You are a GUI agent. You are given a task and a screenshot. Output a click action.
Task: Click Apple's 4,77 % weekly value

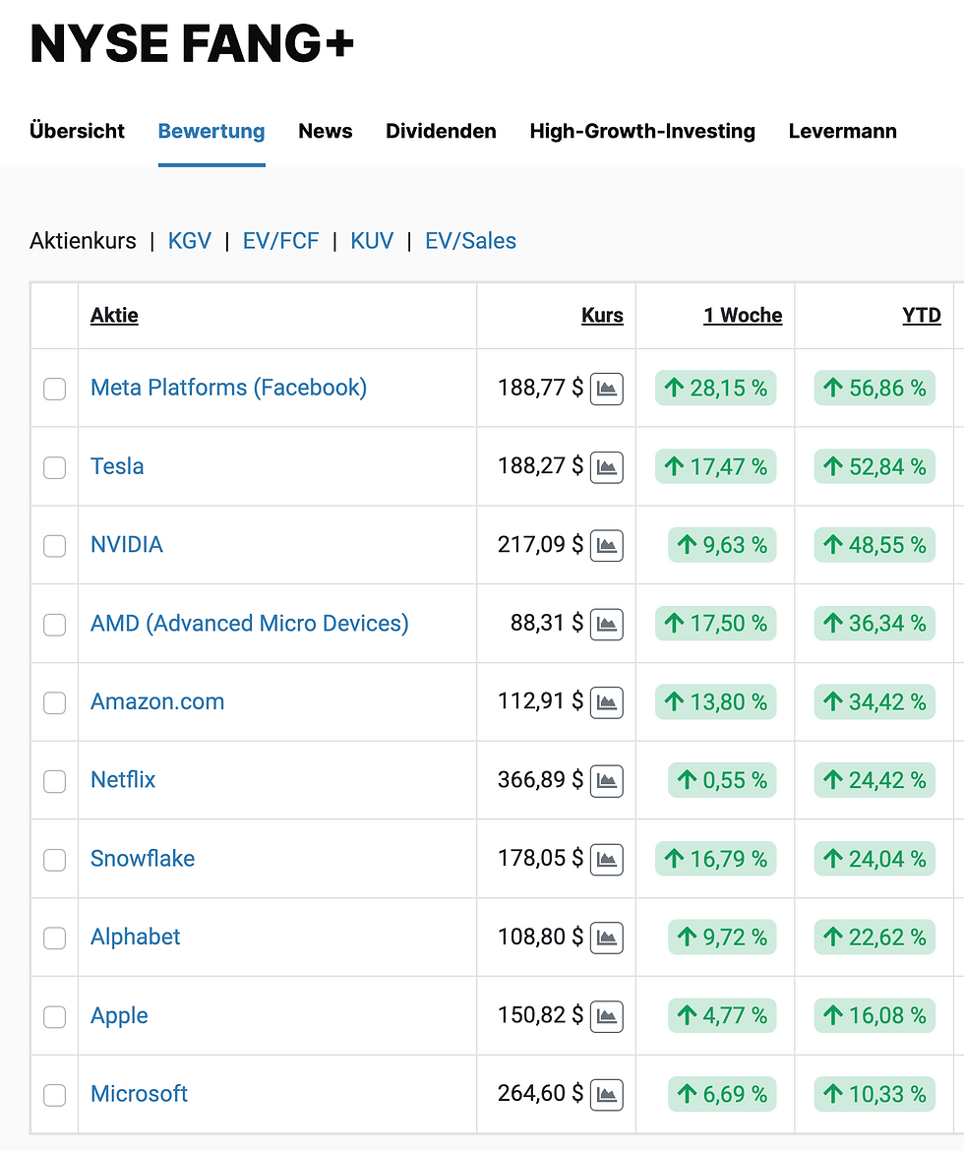(722, 1015)
